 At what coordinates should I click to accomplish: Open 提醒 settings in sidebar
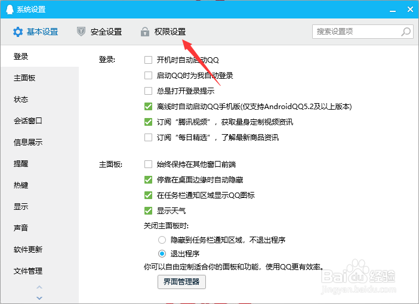40,163
